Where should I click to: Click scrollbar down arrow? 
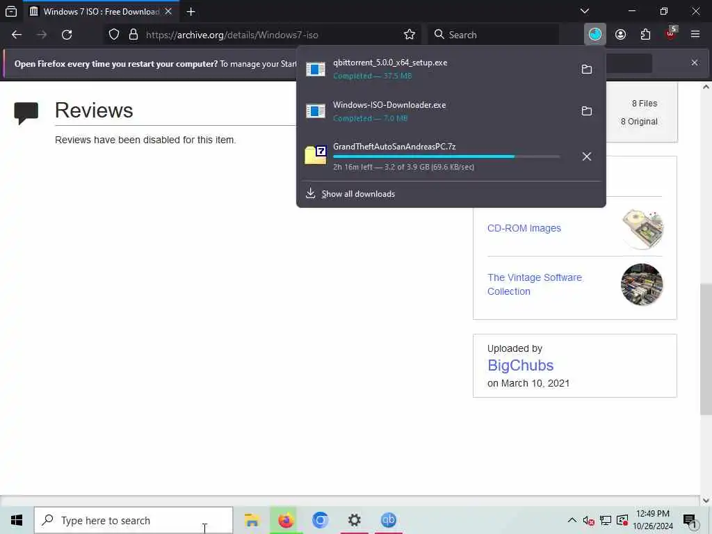coord(706,501)
